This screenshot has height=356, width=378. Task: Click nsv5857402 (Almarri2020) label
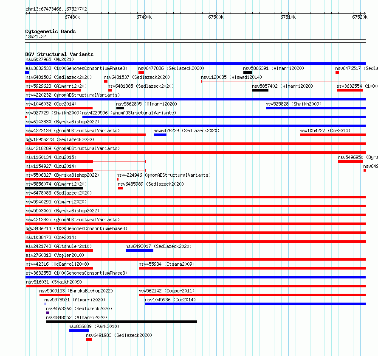(x=282, y=86)
